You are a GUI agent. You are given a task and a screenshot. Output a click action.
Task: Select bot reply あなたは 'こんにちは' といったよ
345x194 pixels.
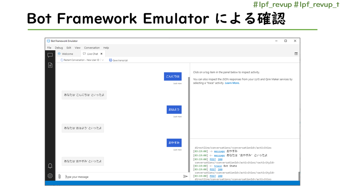[84, 95]
